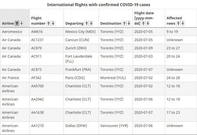The width and height of the screenshot is (197, 135).
Task: Sort Flight number descending arrow
Action: [53, 23]
